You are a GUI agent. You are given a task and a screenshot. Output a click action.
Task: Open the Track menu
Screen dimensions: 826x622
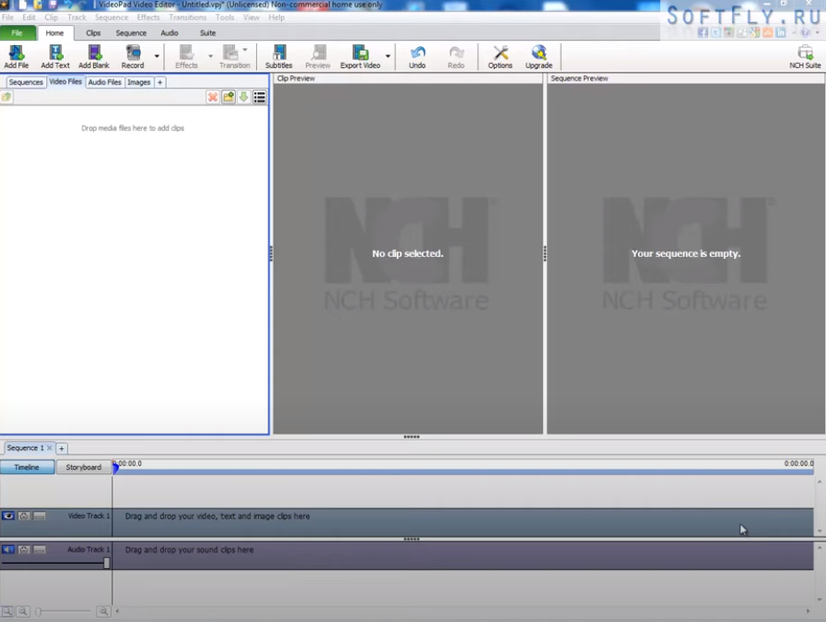click(x=76, y=18)
